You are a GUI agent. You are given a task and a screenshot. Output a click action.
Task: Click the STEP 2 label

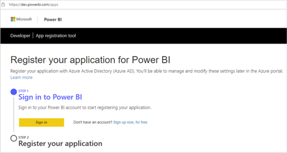pyautogui.click(x=24, y=137)
